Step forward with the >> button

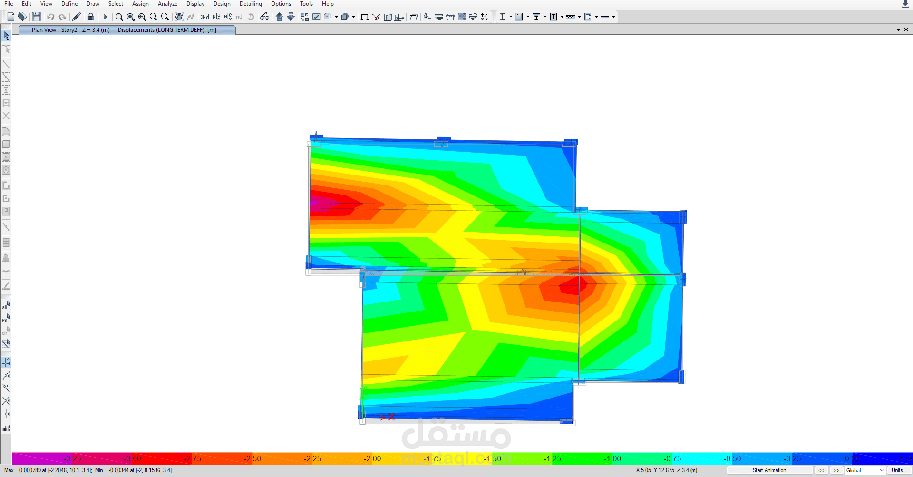836,470
